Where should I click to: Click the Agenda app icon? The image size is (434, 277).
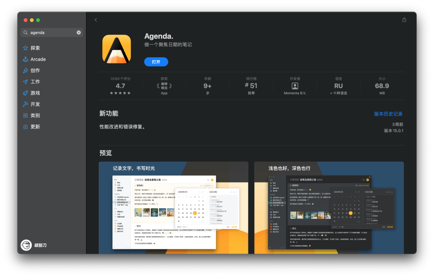click(x=117, y=49)
